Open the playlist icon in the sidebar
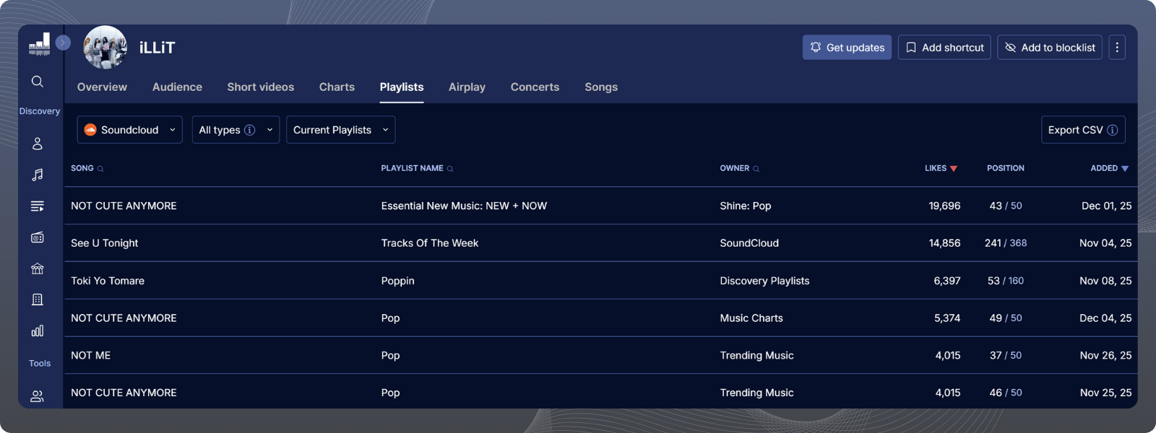 click(38, 206)
